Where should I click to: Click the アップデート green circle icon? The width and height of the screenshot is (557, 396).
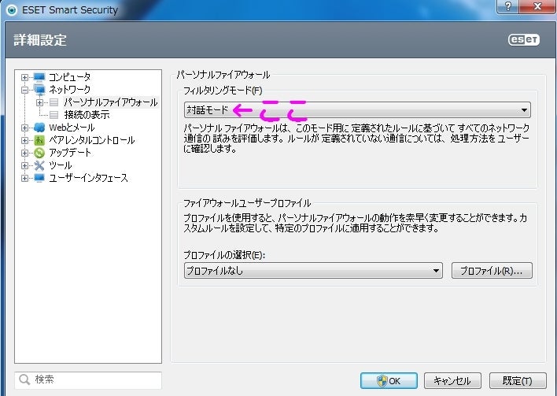[39, 153]
